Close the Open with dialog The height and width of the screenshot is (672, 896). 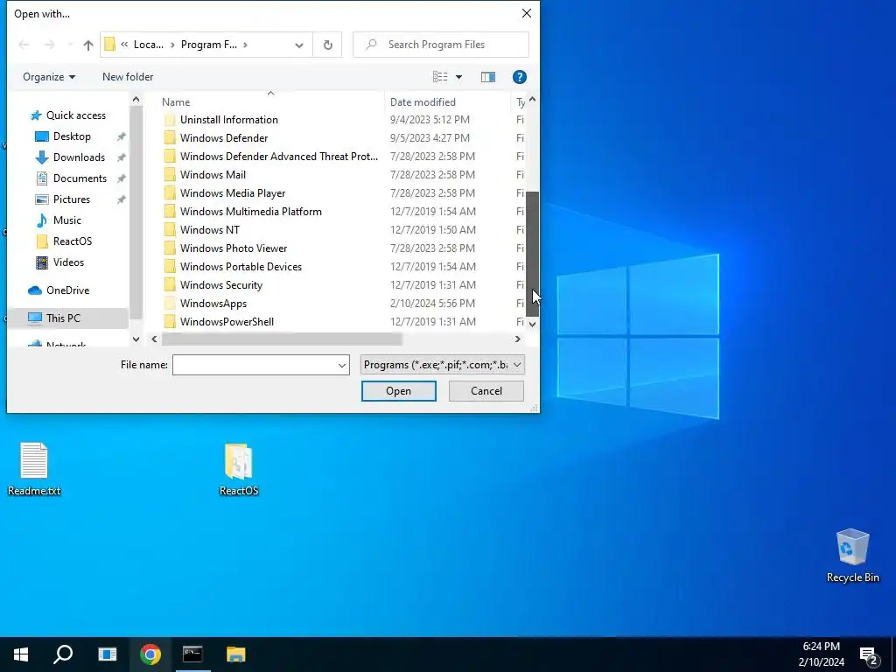(526, 13)
